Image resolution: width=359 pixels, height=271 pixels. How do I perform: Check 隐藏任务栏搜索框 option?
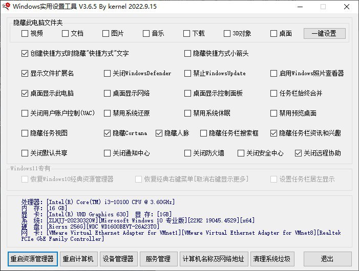(204, 133)
